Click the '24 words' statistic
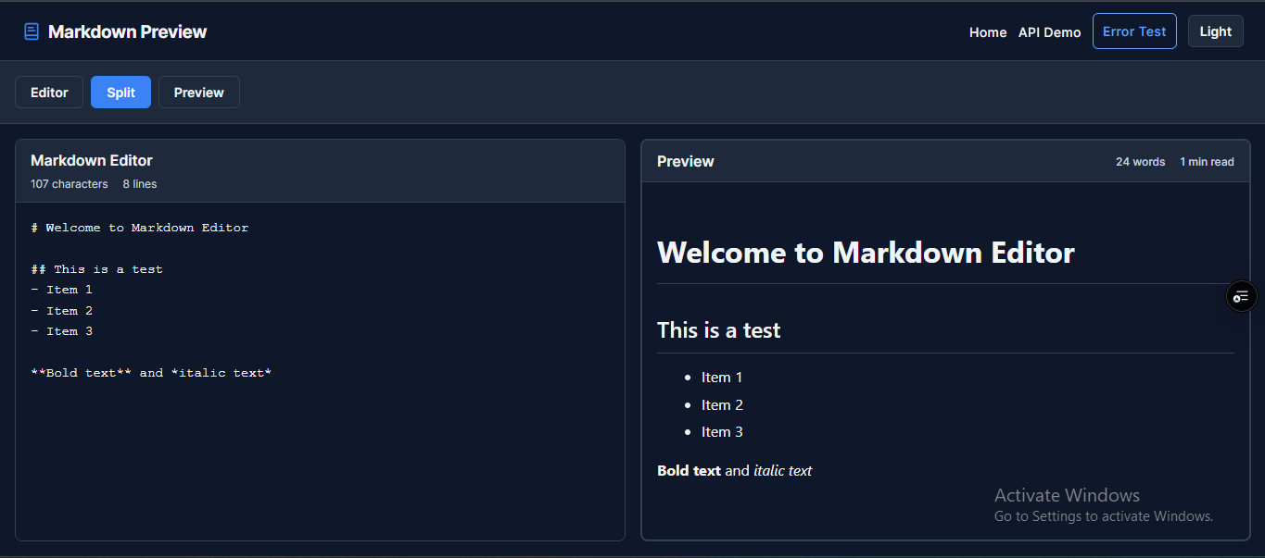The image size is (1265, 558). pos(1140,162)
